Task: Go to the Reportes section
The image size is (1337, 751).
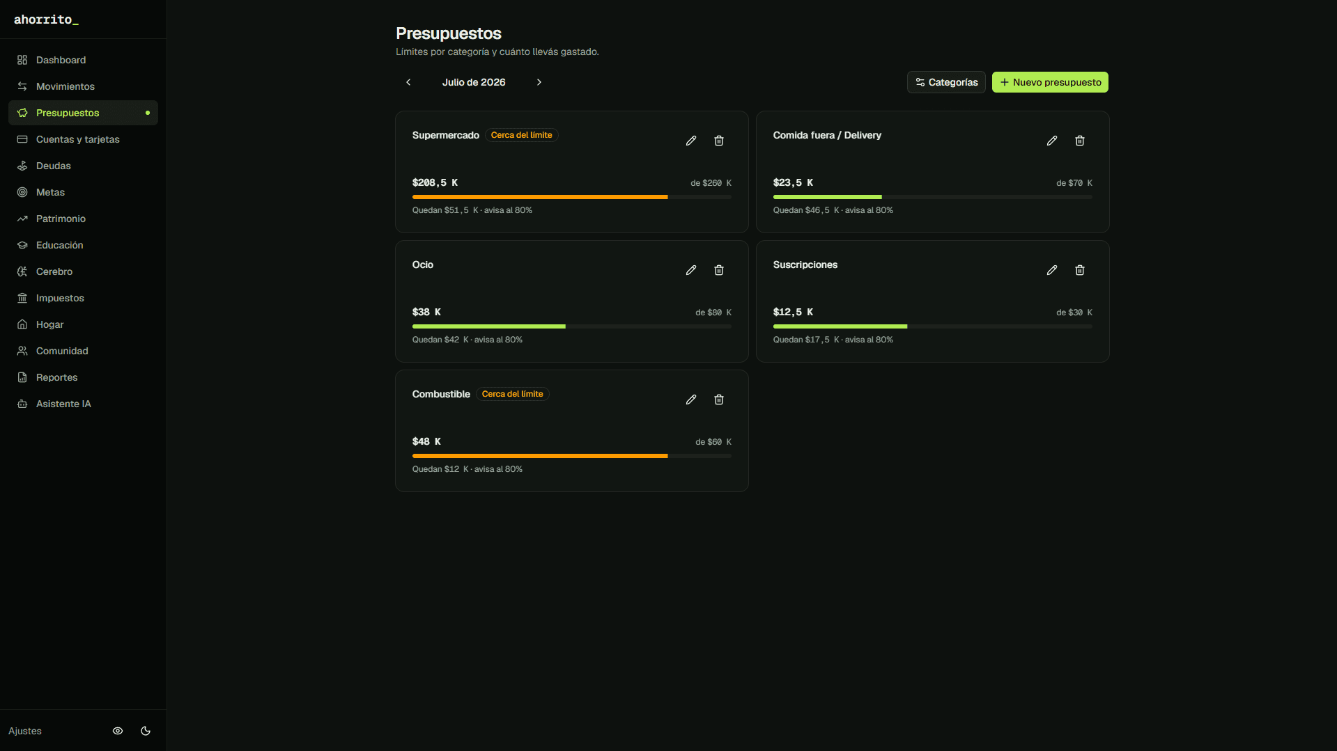Action: (x=83, y=377)
